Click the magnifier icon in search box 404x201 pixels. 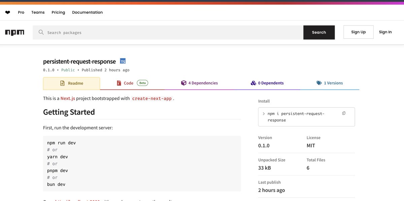click(x=41, y=32)
